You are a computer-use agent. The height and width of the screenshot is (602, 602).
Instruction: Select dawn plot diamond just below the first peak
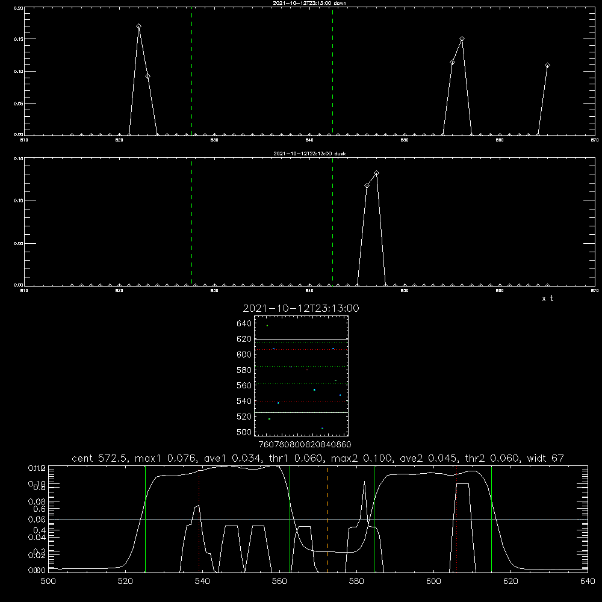pyautogui.click(x=148, y=76)
